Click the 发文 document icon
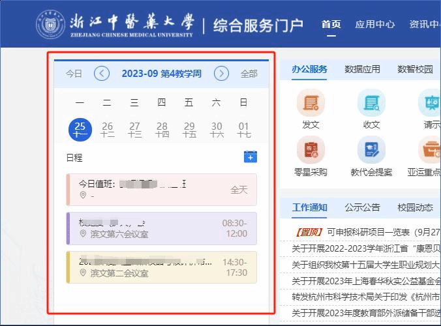The height and width of the screenshot is (326, 441). (311, 103)
